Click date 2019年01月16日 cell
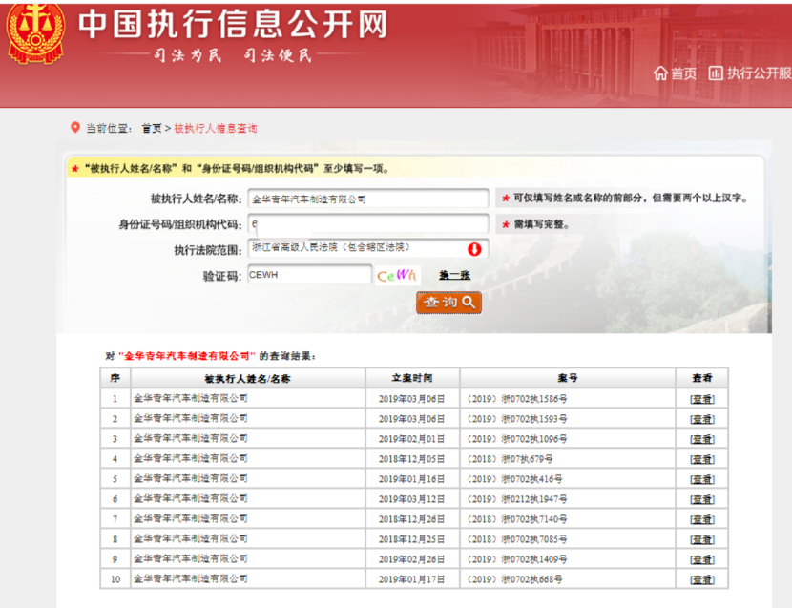Viewport: 792px width, 608px height. (x=411, y=479)
